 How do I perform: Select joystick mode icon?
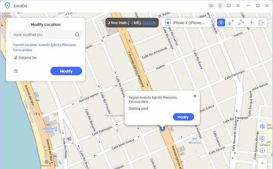[x=251, y=23]
